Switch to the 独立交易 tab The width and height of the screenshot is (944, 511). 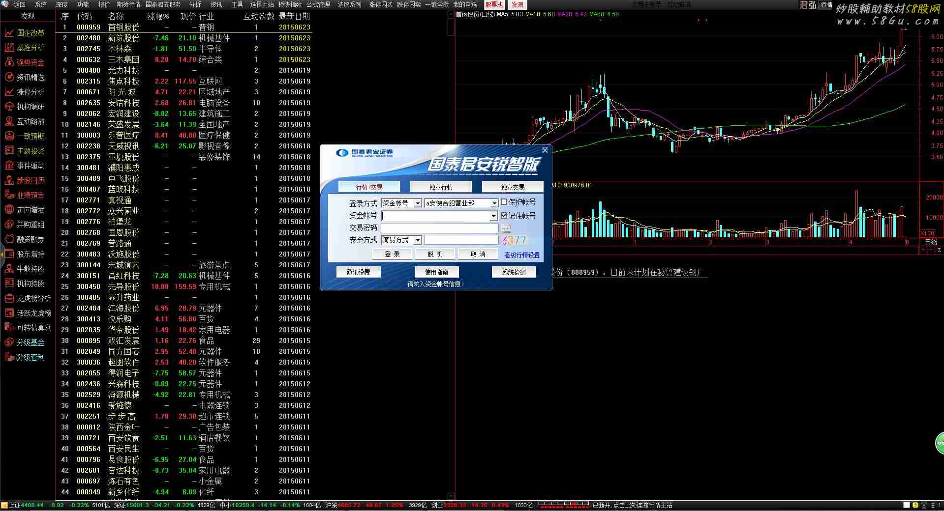513,187
